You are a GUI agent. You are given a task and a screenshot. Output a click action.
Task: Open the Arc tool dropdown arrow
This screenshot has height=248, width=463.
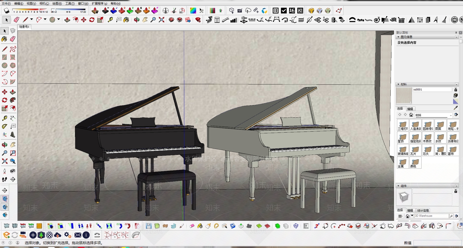pos(45,20)
